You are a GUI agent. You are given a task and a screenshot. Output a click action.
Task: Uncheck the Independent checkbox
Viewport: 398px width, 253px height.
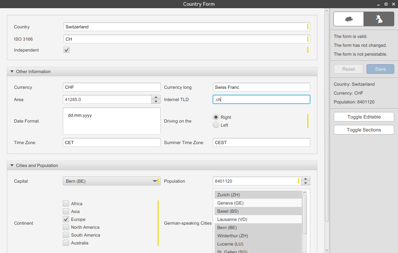coord(66,50)
